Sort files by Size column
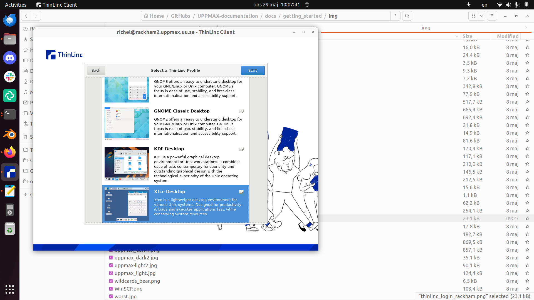 click(467, 36)
